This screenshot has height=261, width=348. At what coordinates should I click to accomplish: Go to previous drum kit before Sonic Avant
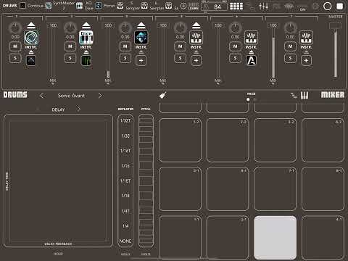tap(42, 96)
